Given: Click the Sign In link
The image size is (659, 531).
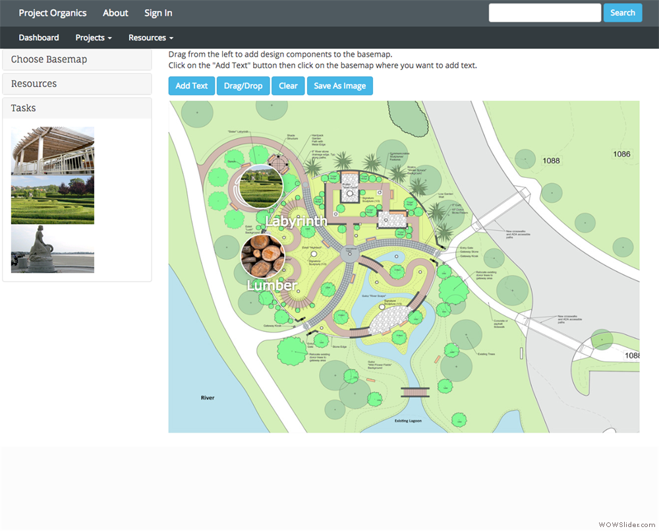Looking at the screenshot, I should point(158,13).
